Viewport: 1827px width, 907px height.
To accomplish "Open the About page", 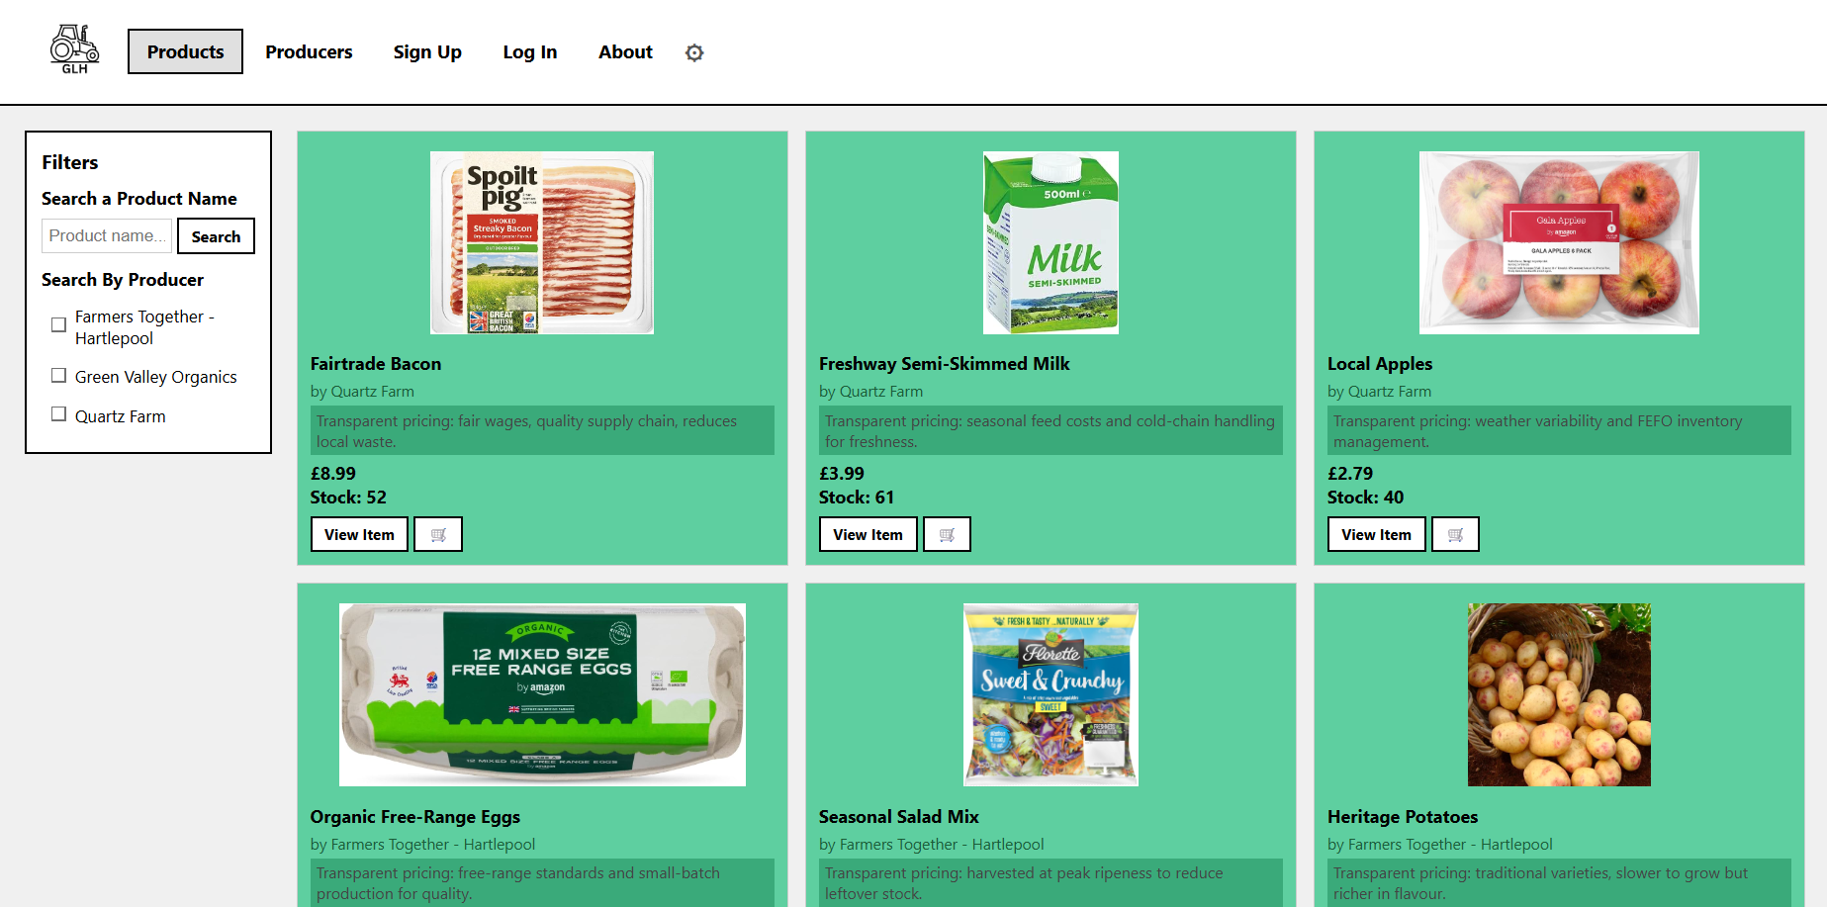I will coord(625,51).
